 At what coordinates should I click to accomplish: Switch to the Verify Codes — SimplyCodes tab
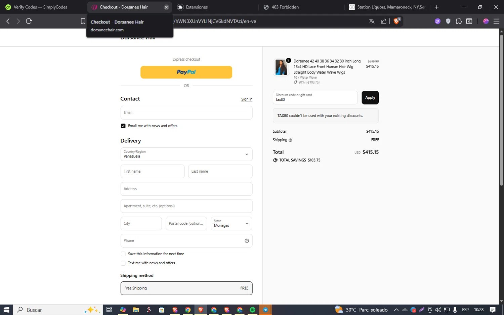point(40,7)
